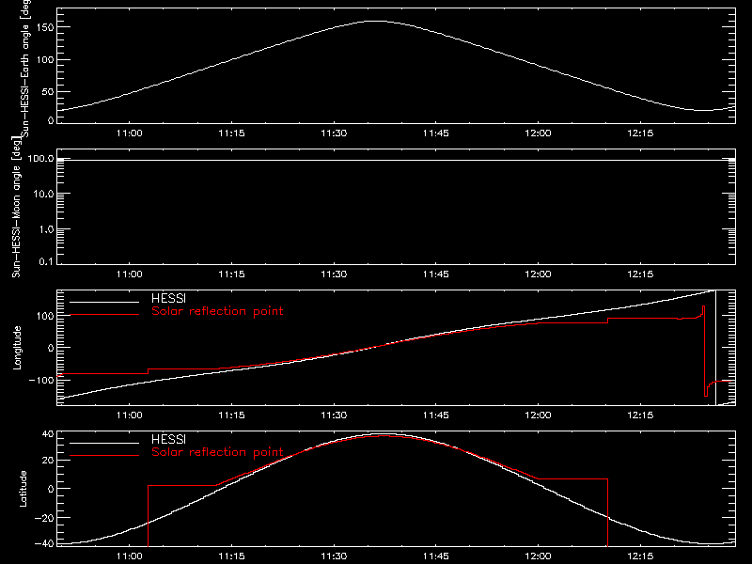Viewport: 752px width, 564px height.
Task: Click the 10.0 tick on Moon angle plot
Action: (x=43, y=194)
